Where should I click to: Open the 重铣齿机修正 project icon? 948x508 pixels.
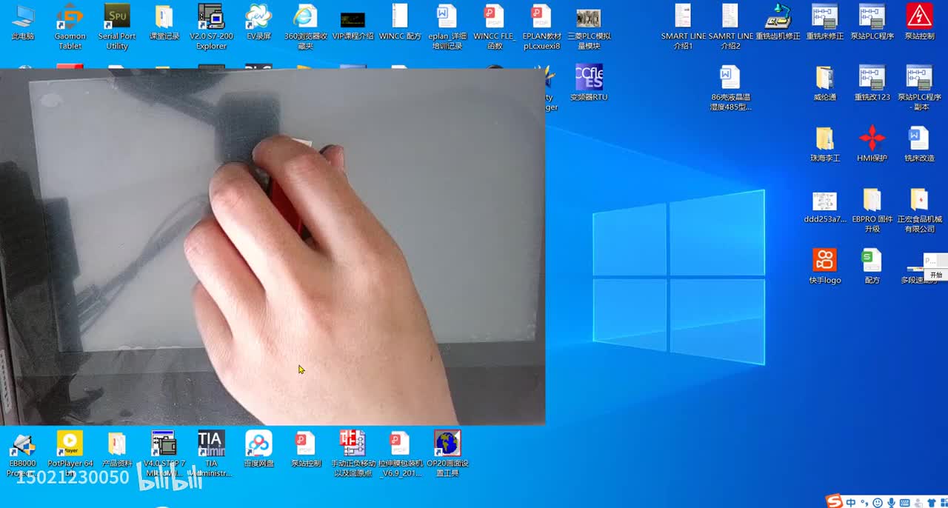coord(778,23)
